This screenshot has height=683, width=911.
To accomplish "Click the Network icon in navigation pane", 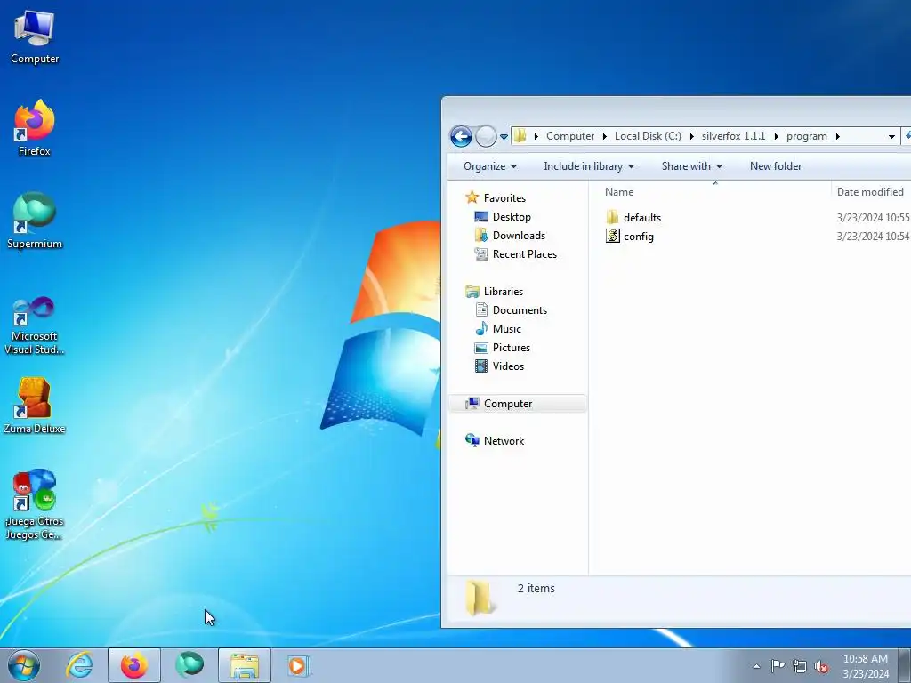I will (472, 440).
